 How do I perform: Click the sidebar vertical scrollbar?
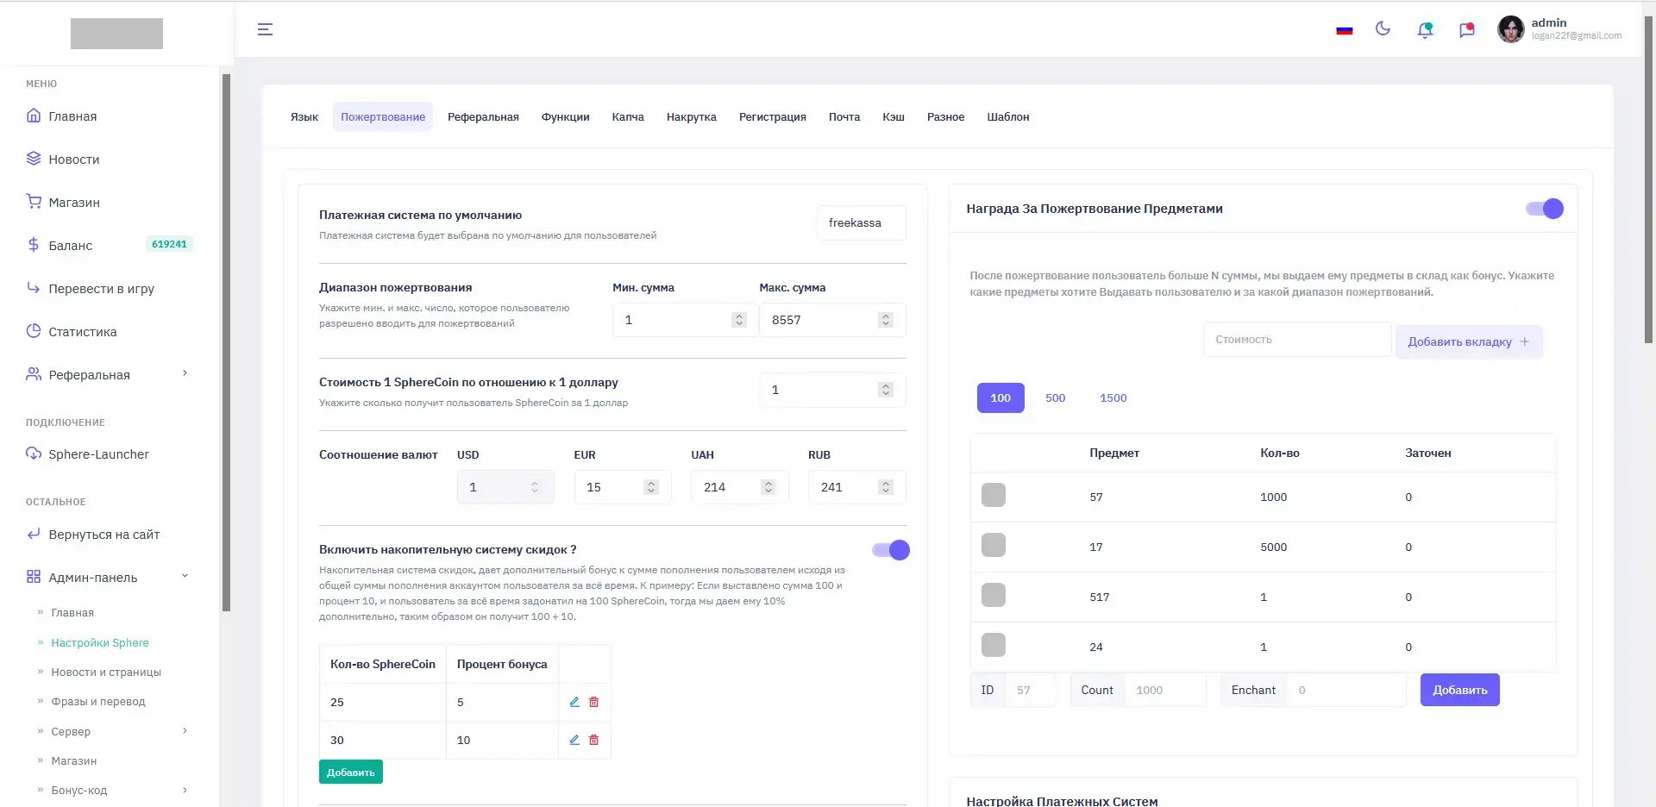coord(226,342)
